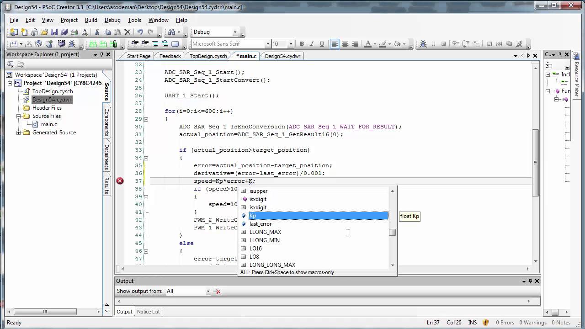Toggle Underline formatting button
This screenshot has height=329, width=585.
(x=322, y=44)
